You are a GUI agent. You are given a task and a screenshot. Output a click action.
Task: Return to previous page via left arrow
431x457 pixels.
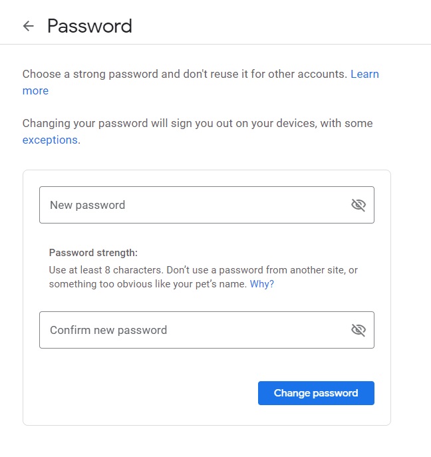point(28,26)
